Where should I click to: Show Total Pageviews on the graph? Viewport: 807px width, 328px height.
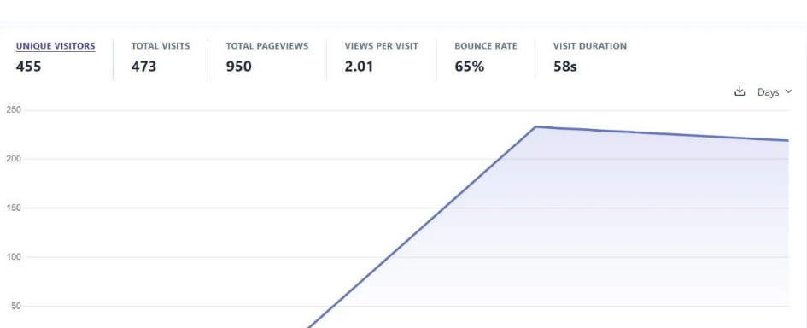pyautogui.click(x=267, y=46)
